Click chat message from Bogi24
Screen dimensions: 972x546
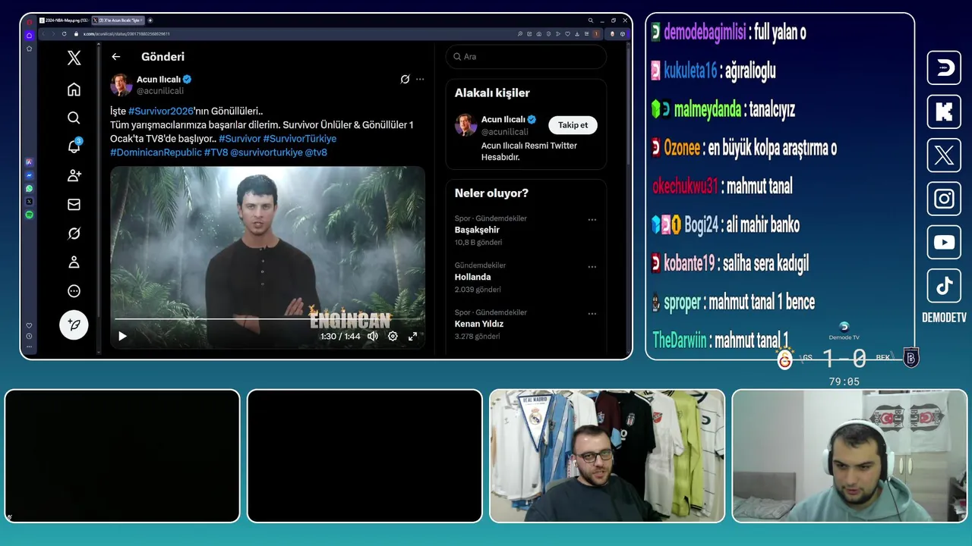click(725, 225)
